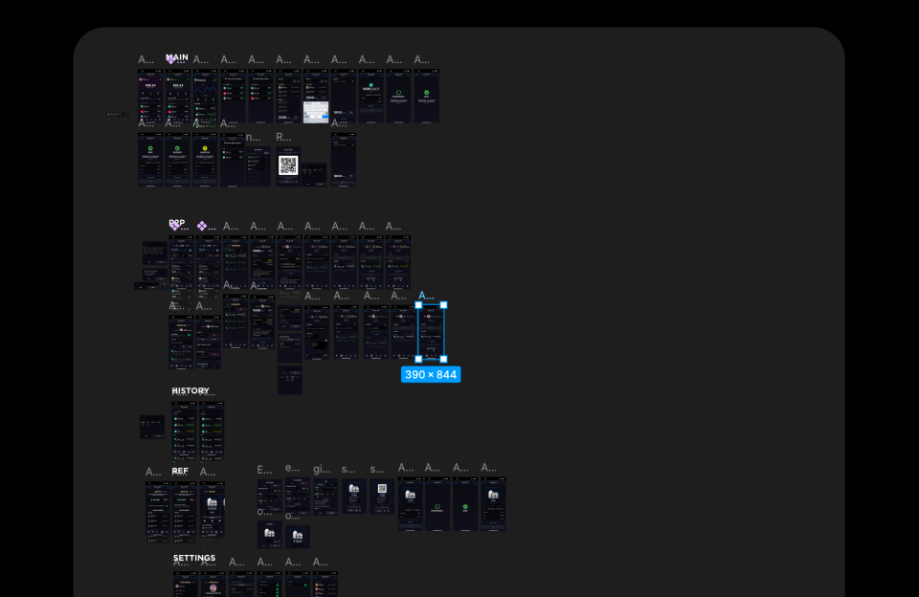The width and height of the screenshot is (919, 597).
Task: Click the purple component icon beside MAIN
Action: (170, 59)
